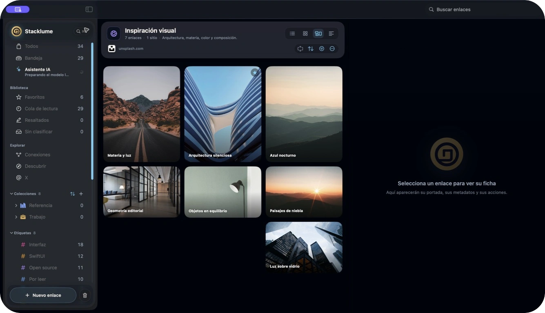Click the unsplash.com site icon
Image resolution: width=545 pixels, height=313 pixels.
click(112, 48)
